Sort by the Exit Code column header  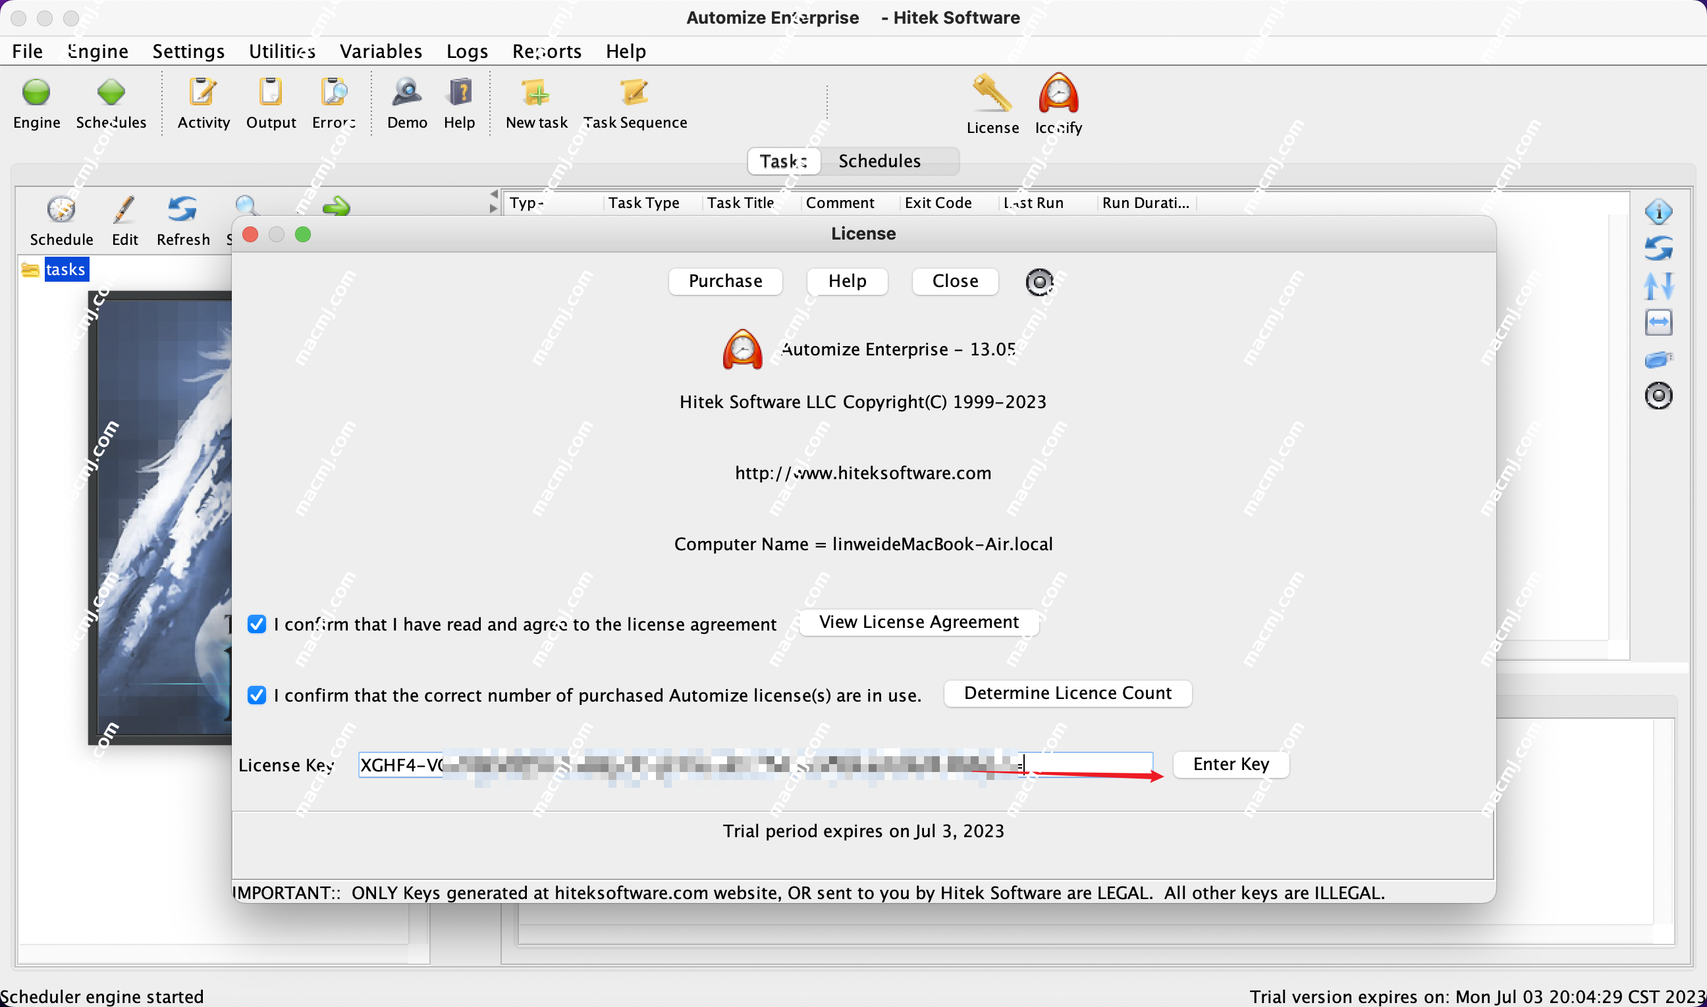coord(938,203)
